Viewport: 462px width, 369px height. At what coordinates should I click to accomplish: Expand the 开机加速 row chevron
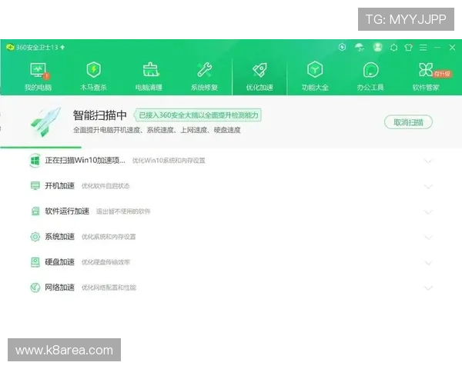pos(428,186)
